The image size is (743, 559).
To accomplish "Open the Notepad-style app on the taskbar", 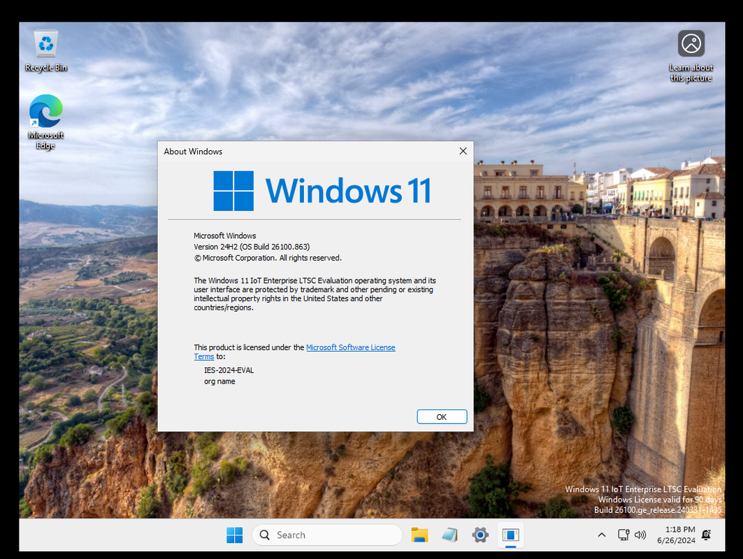I will [449, 535].
